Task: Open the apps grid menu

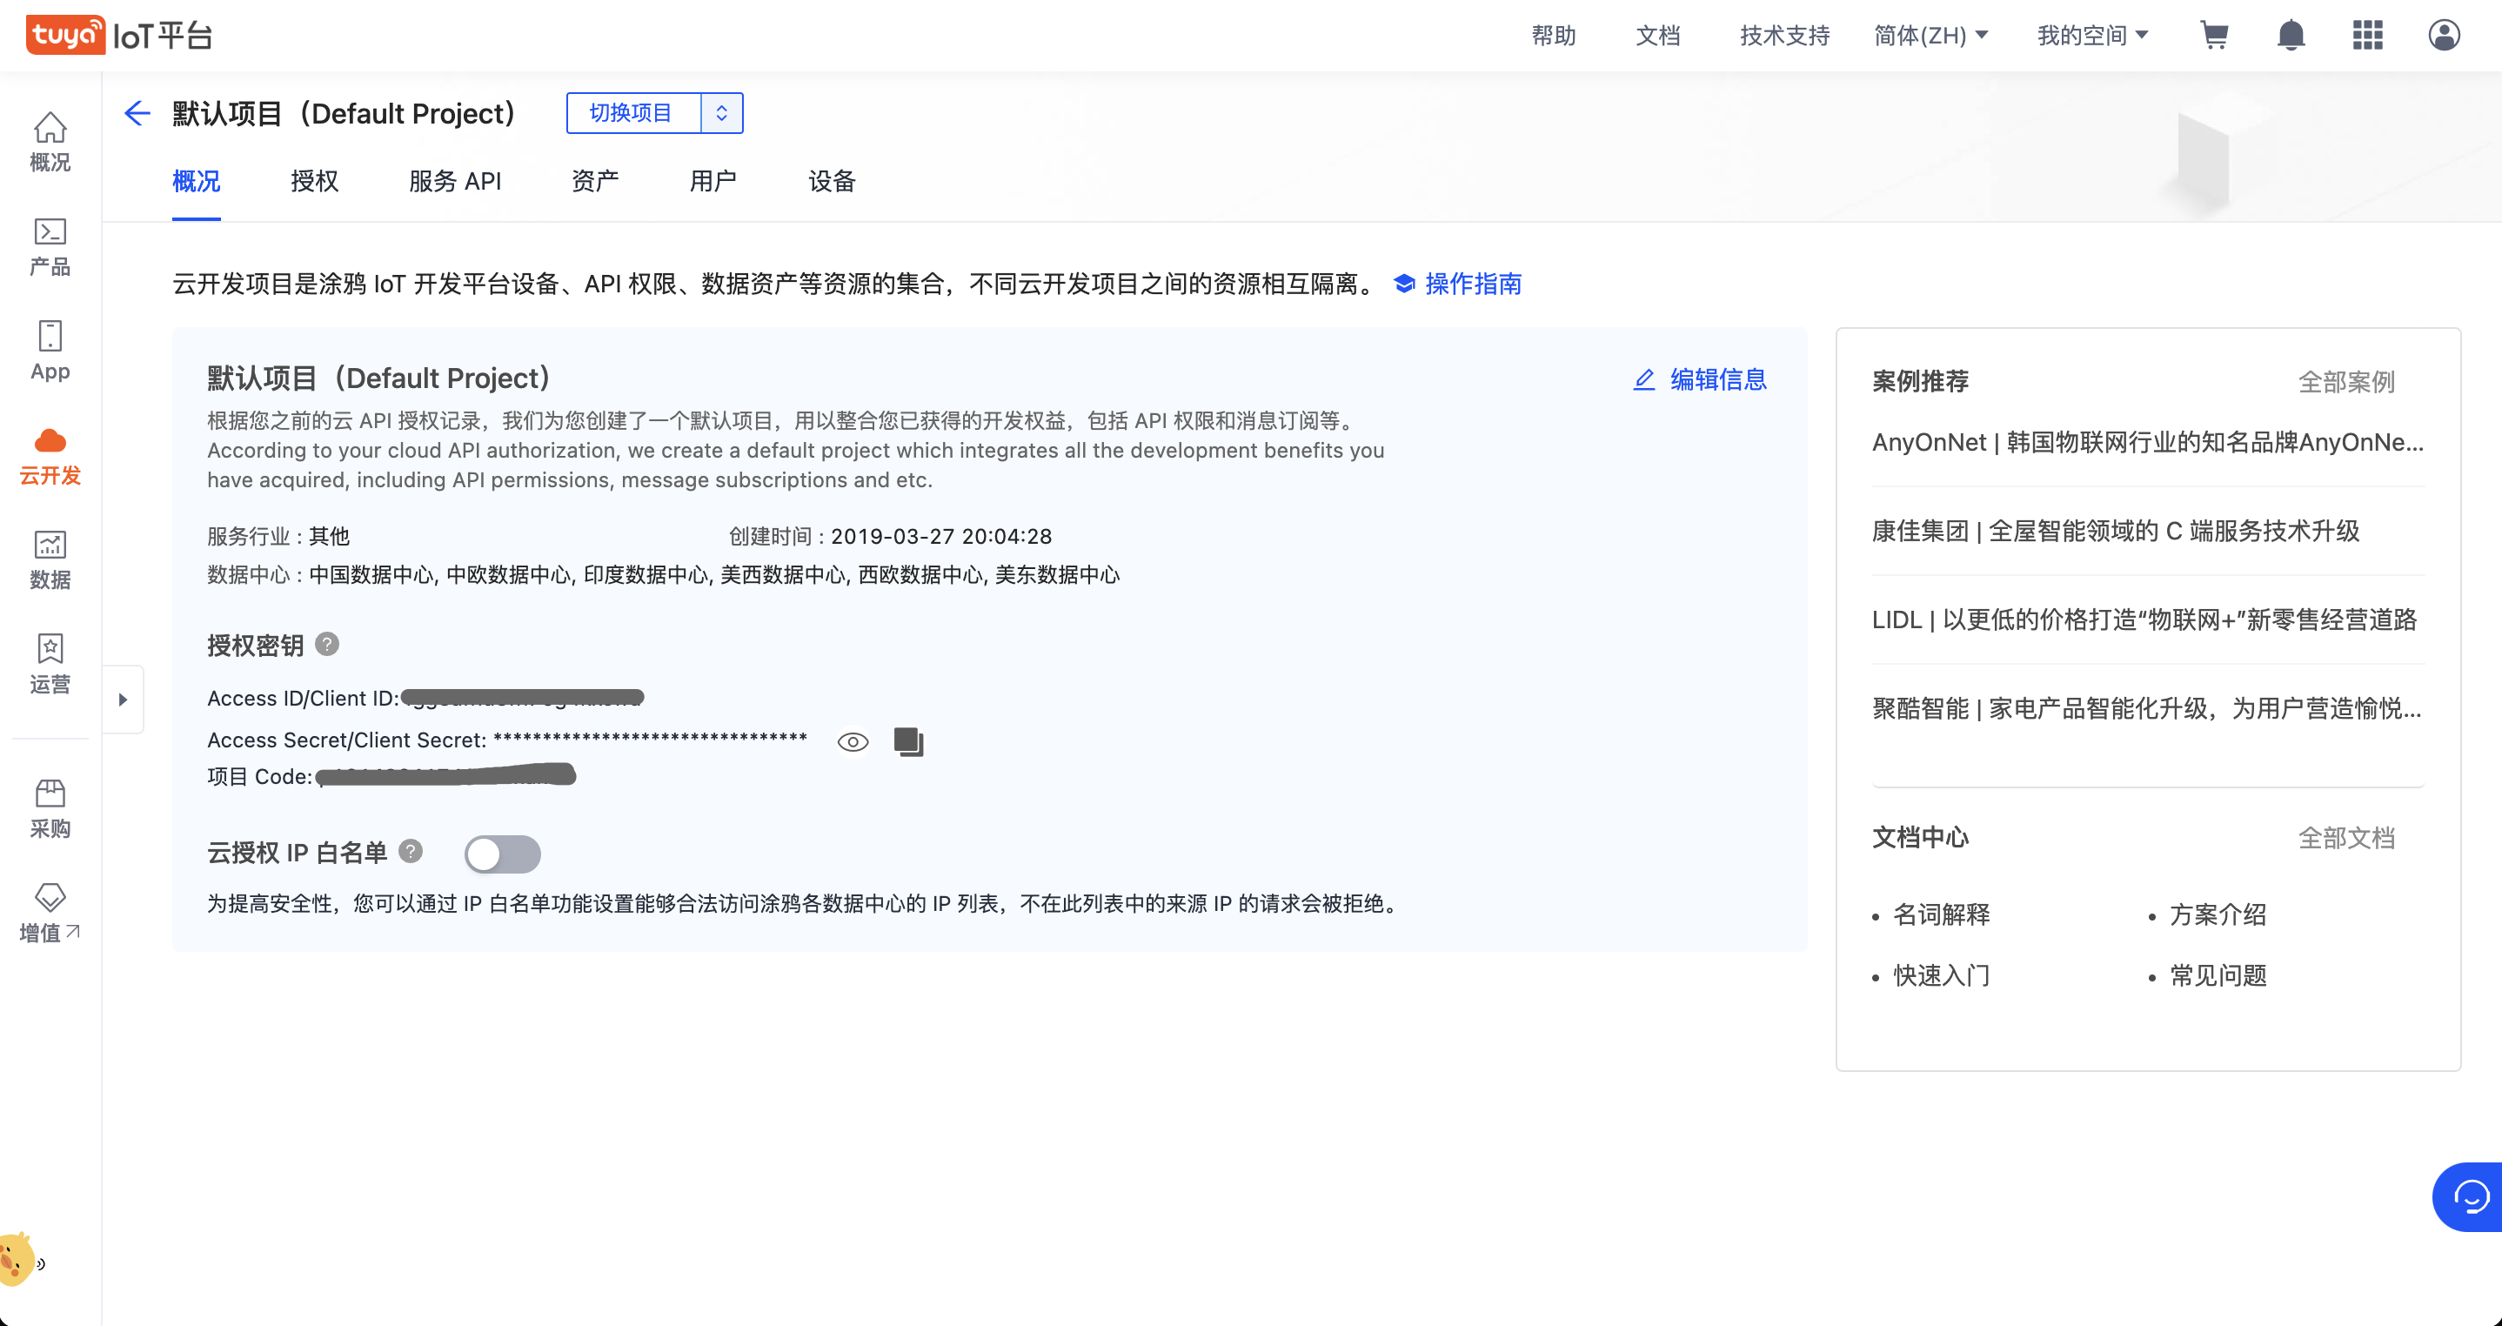Action: (2367, 35)
